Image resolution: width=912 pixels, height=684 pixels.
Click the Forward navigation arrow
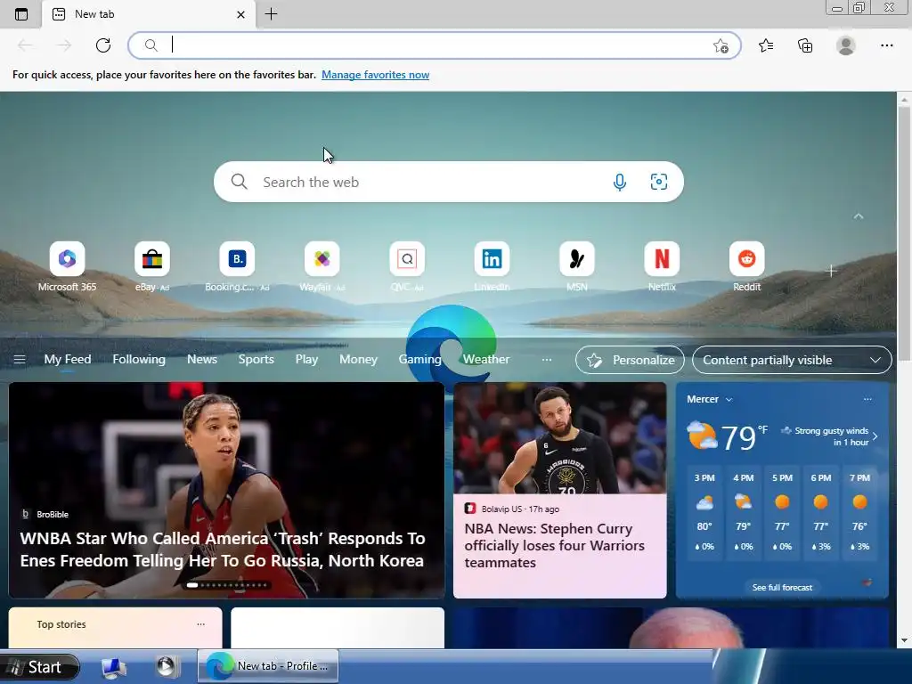pyautogui.click(x=64, y=45)
